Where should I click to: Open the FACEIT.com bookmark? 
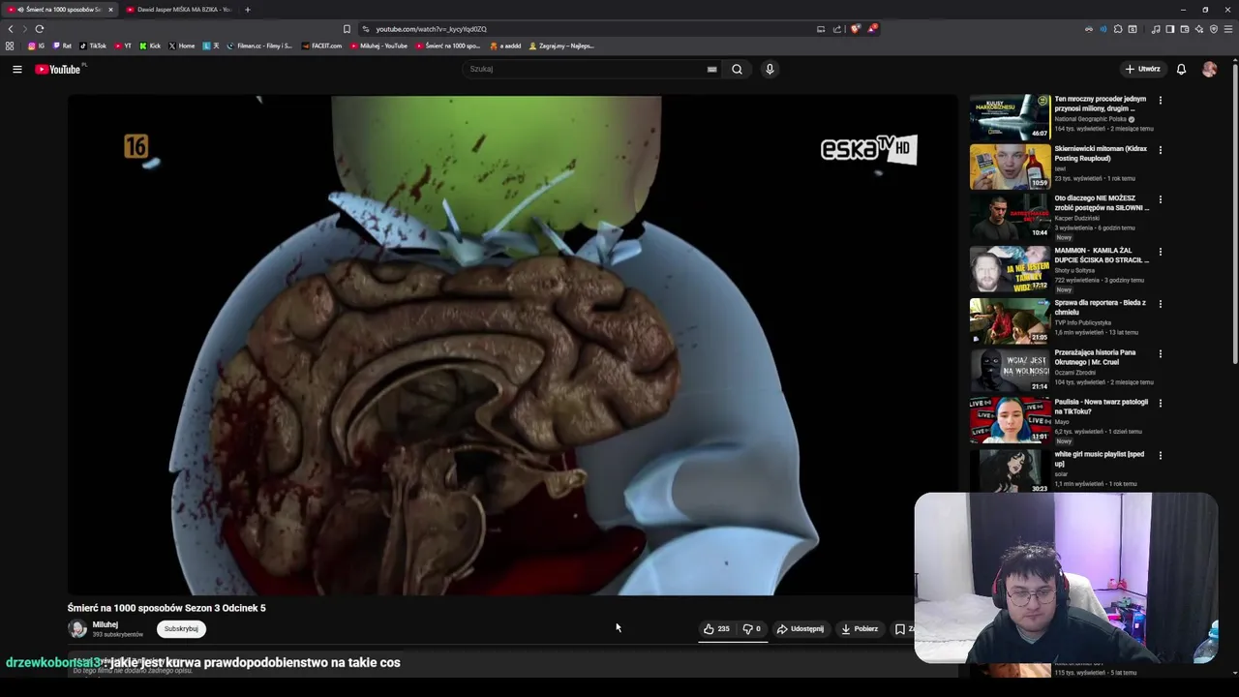coord(321,45)
